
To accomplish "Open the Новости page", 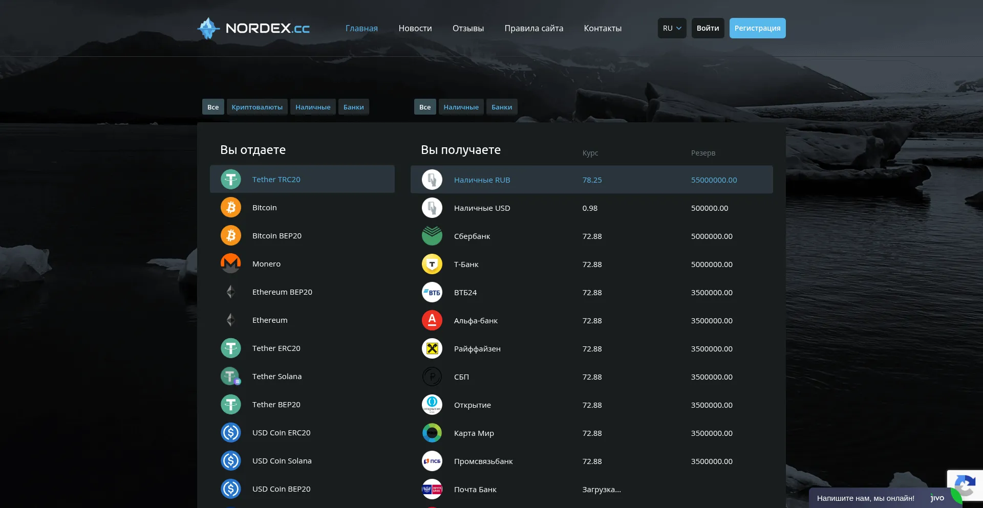I will tap(415, 29).
